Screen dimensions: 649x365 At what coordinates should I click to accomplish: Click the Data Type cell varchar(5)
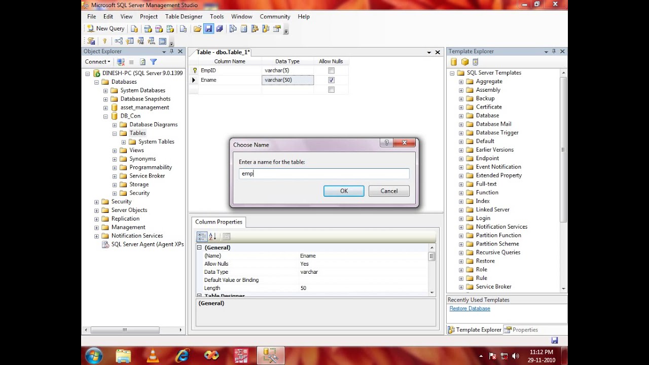[x=287, y=70]
